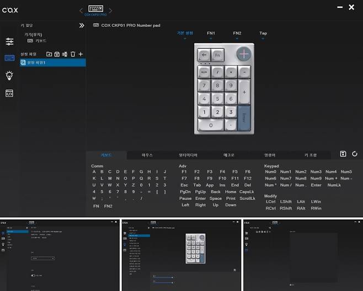The height and width of the screenshot is (291, 363).
Task: Click the new folder profile icon
Action: (x=49, y=54)
